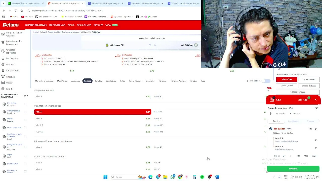This screenshot has width=322, height=181.
Task: Open Spotify from the taskbar
Action: pos(202,177)
